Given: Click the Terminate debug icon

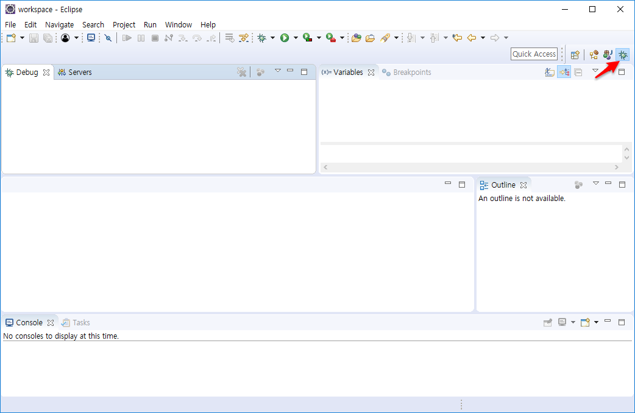Looking at the screenshot, I should coord(155,38).
